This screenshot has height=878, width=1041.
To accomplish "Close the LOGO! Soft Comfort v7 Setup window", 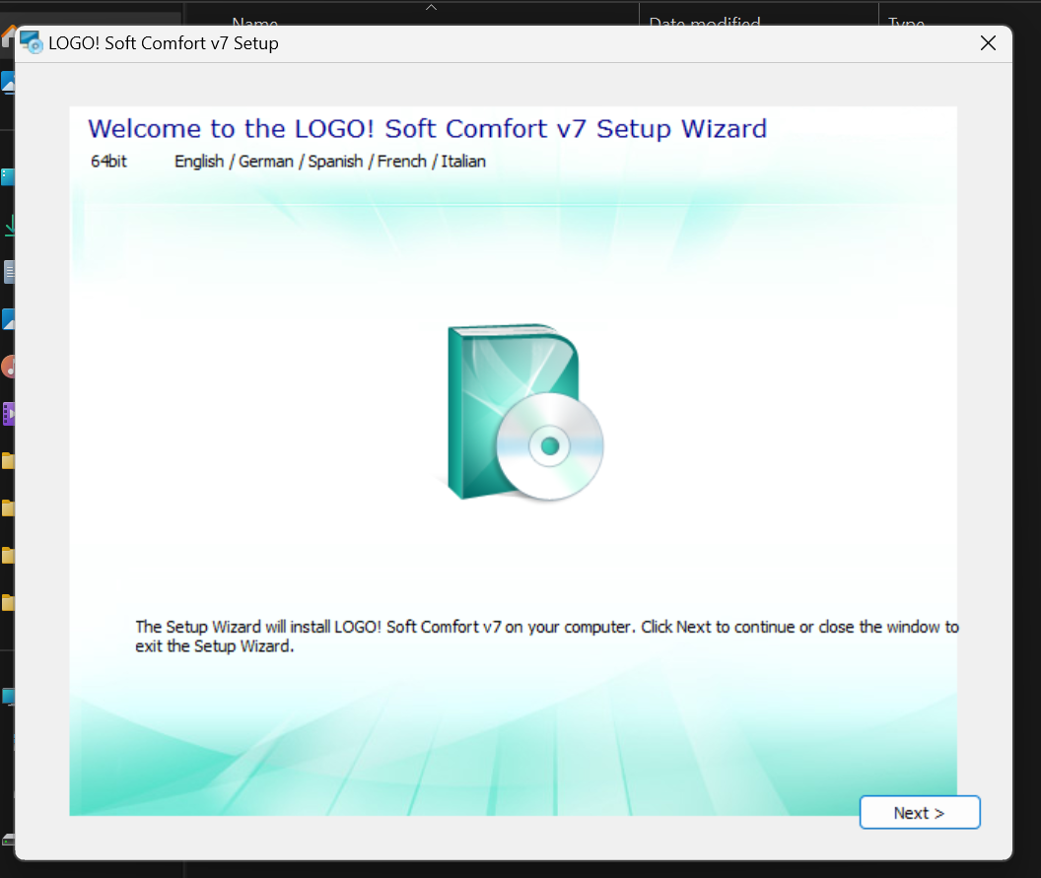I will [x=988, y=43].
